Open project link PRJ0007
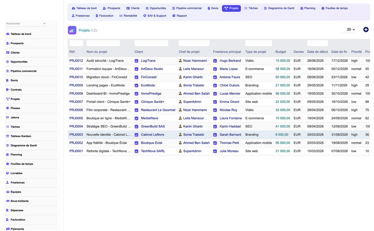Image resolution: width=374 pixels, height=231 pixels. [x=76, y=102]
